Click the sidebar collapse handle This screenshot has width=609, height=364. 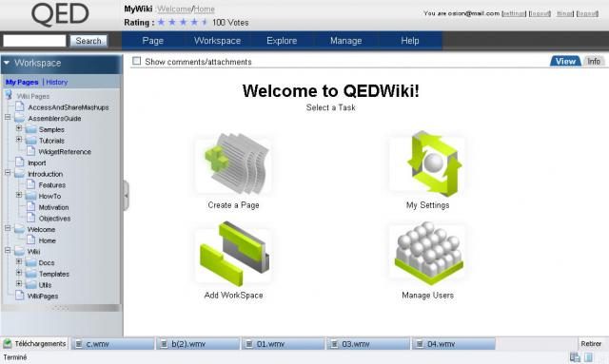126,196
